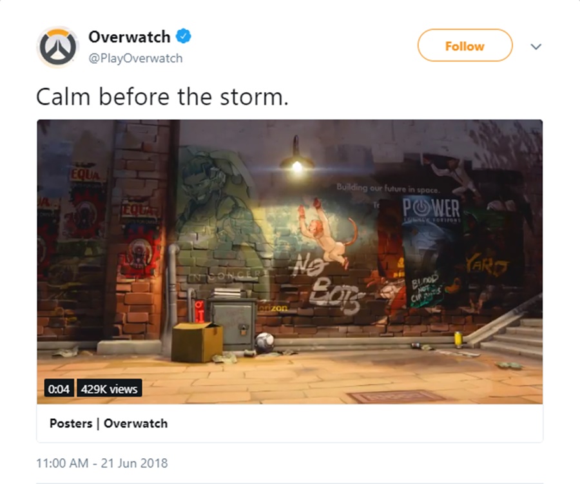
Task: Click the soccer ball in the video
Action: [264, 342]
